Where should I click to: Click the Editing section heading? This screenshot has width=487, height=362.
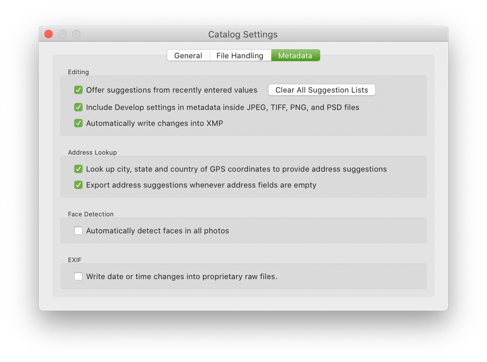78,72
